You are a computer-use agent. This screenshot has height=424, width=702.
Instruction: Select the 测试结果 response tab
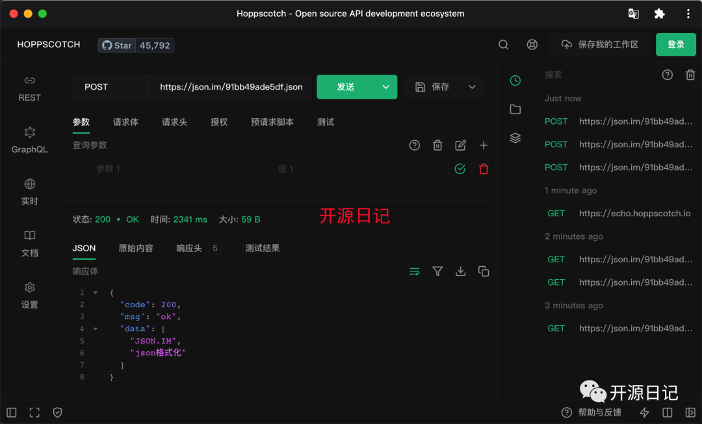263,248
